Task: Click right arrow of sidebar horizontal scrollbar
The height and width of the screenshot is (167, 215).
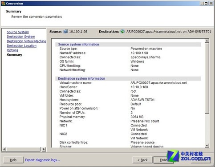Action: pyautogui.click(x=44, y=149)
